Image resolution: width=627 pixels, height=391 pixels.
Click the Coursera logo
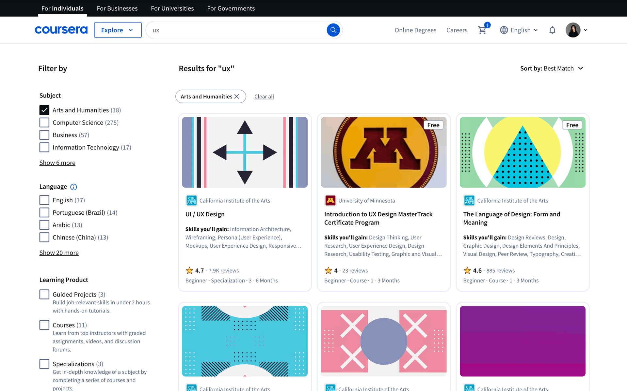[61, 30]
